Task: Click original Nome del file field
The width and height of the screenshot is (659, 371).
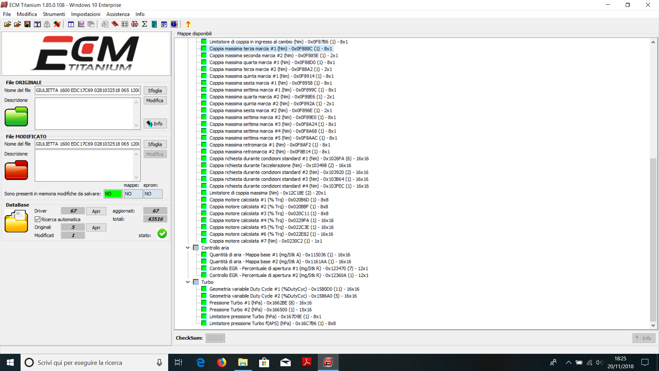Action: pos(88,90)
